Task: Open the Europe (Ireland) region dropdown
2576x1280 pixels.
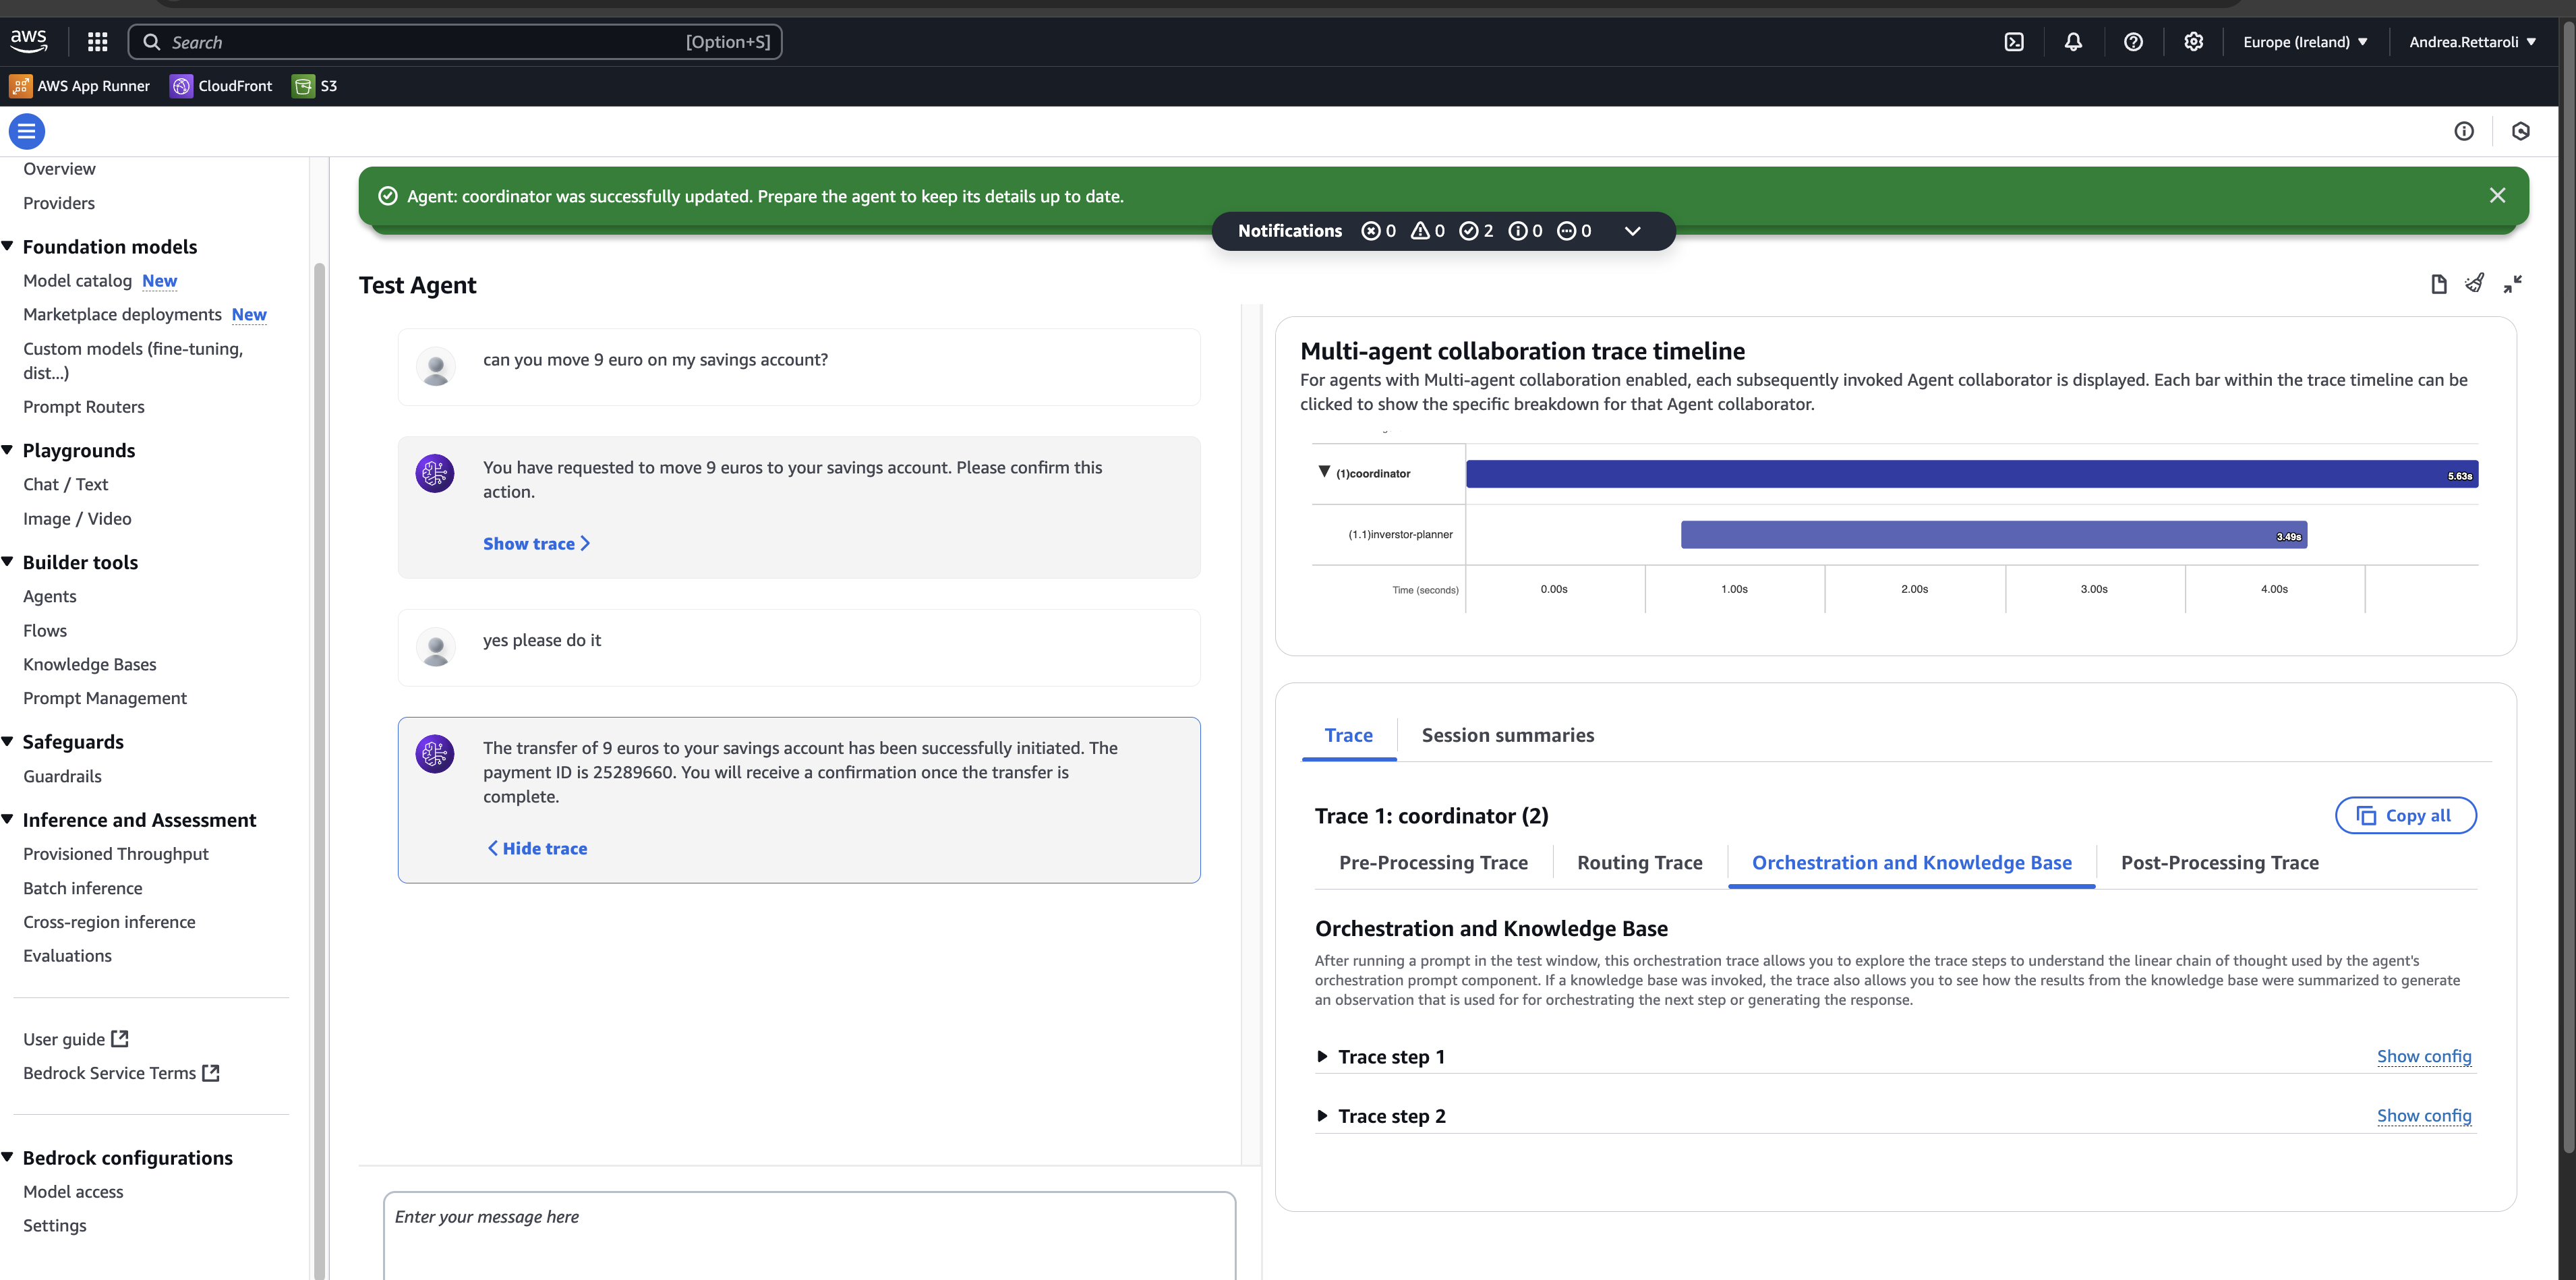Action: click(x=2305, y=42)
